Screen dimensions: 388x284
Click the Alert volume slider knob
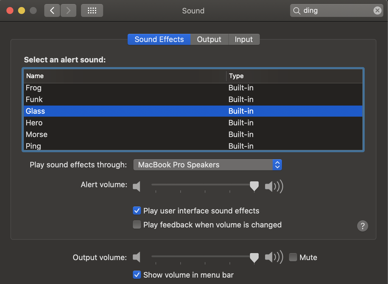[254, 186]
